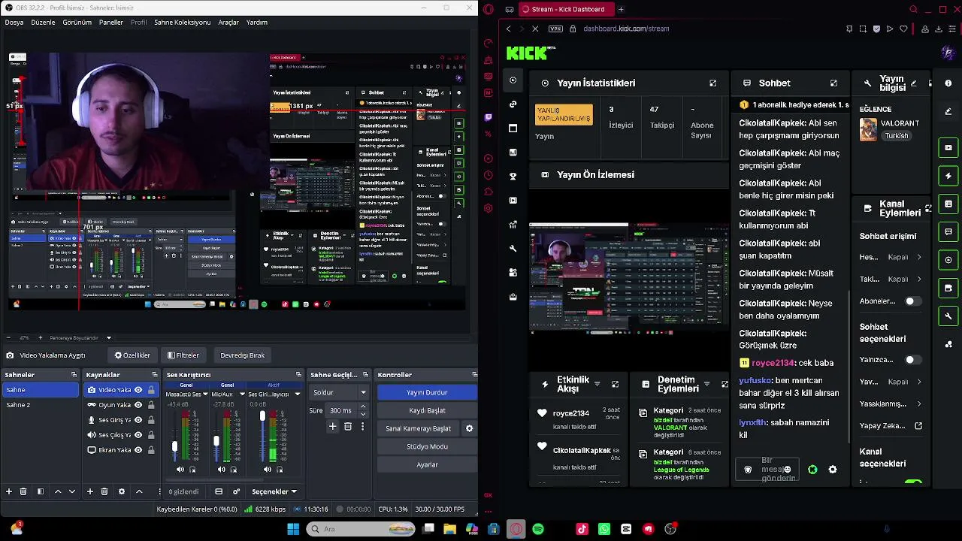Open the Görünüm menu in OBS
The image size is (962, 541).
[77, 23]
